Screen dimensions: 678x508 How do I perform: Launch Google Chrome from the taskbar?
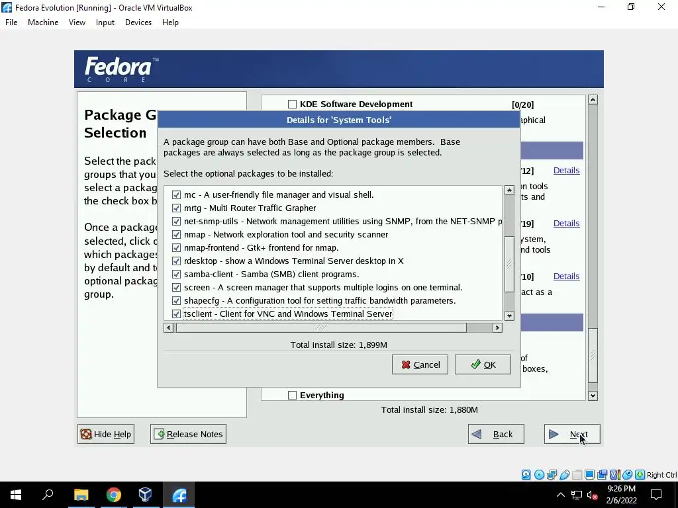tap(113, 495)
